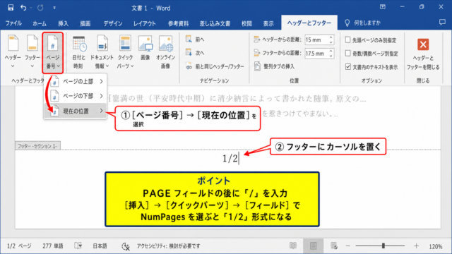Enable 先頭ページのみ別指定 checkbox
This screenshot has width=452, height=254.
point(348,40)
